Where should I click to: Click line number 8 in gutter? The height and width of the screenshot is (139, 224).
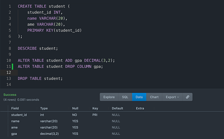tap(10, 49)
